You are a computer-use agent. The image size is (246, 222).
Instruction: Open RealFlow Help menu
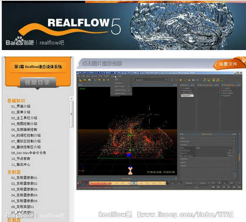(x=120, y=76)
